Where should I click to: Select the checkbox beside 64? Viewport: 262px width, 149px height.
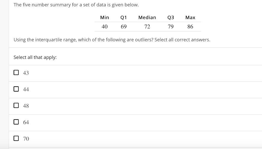tap(16, 122)
